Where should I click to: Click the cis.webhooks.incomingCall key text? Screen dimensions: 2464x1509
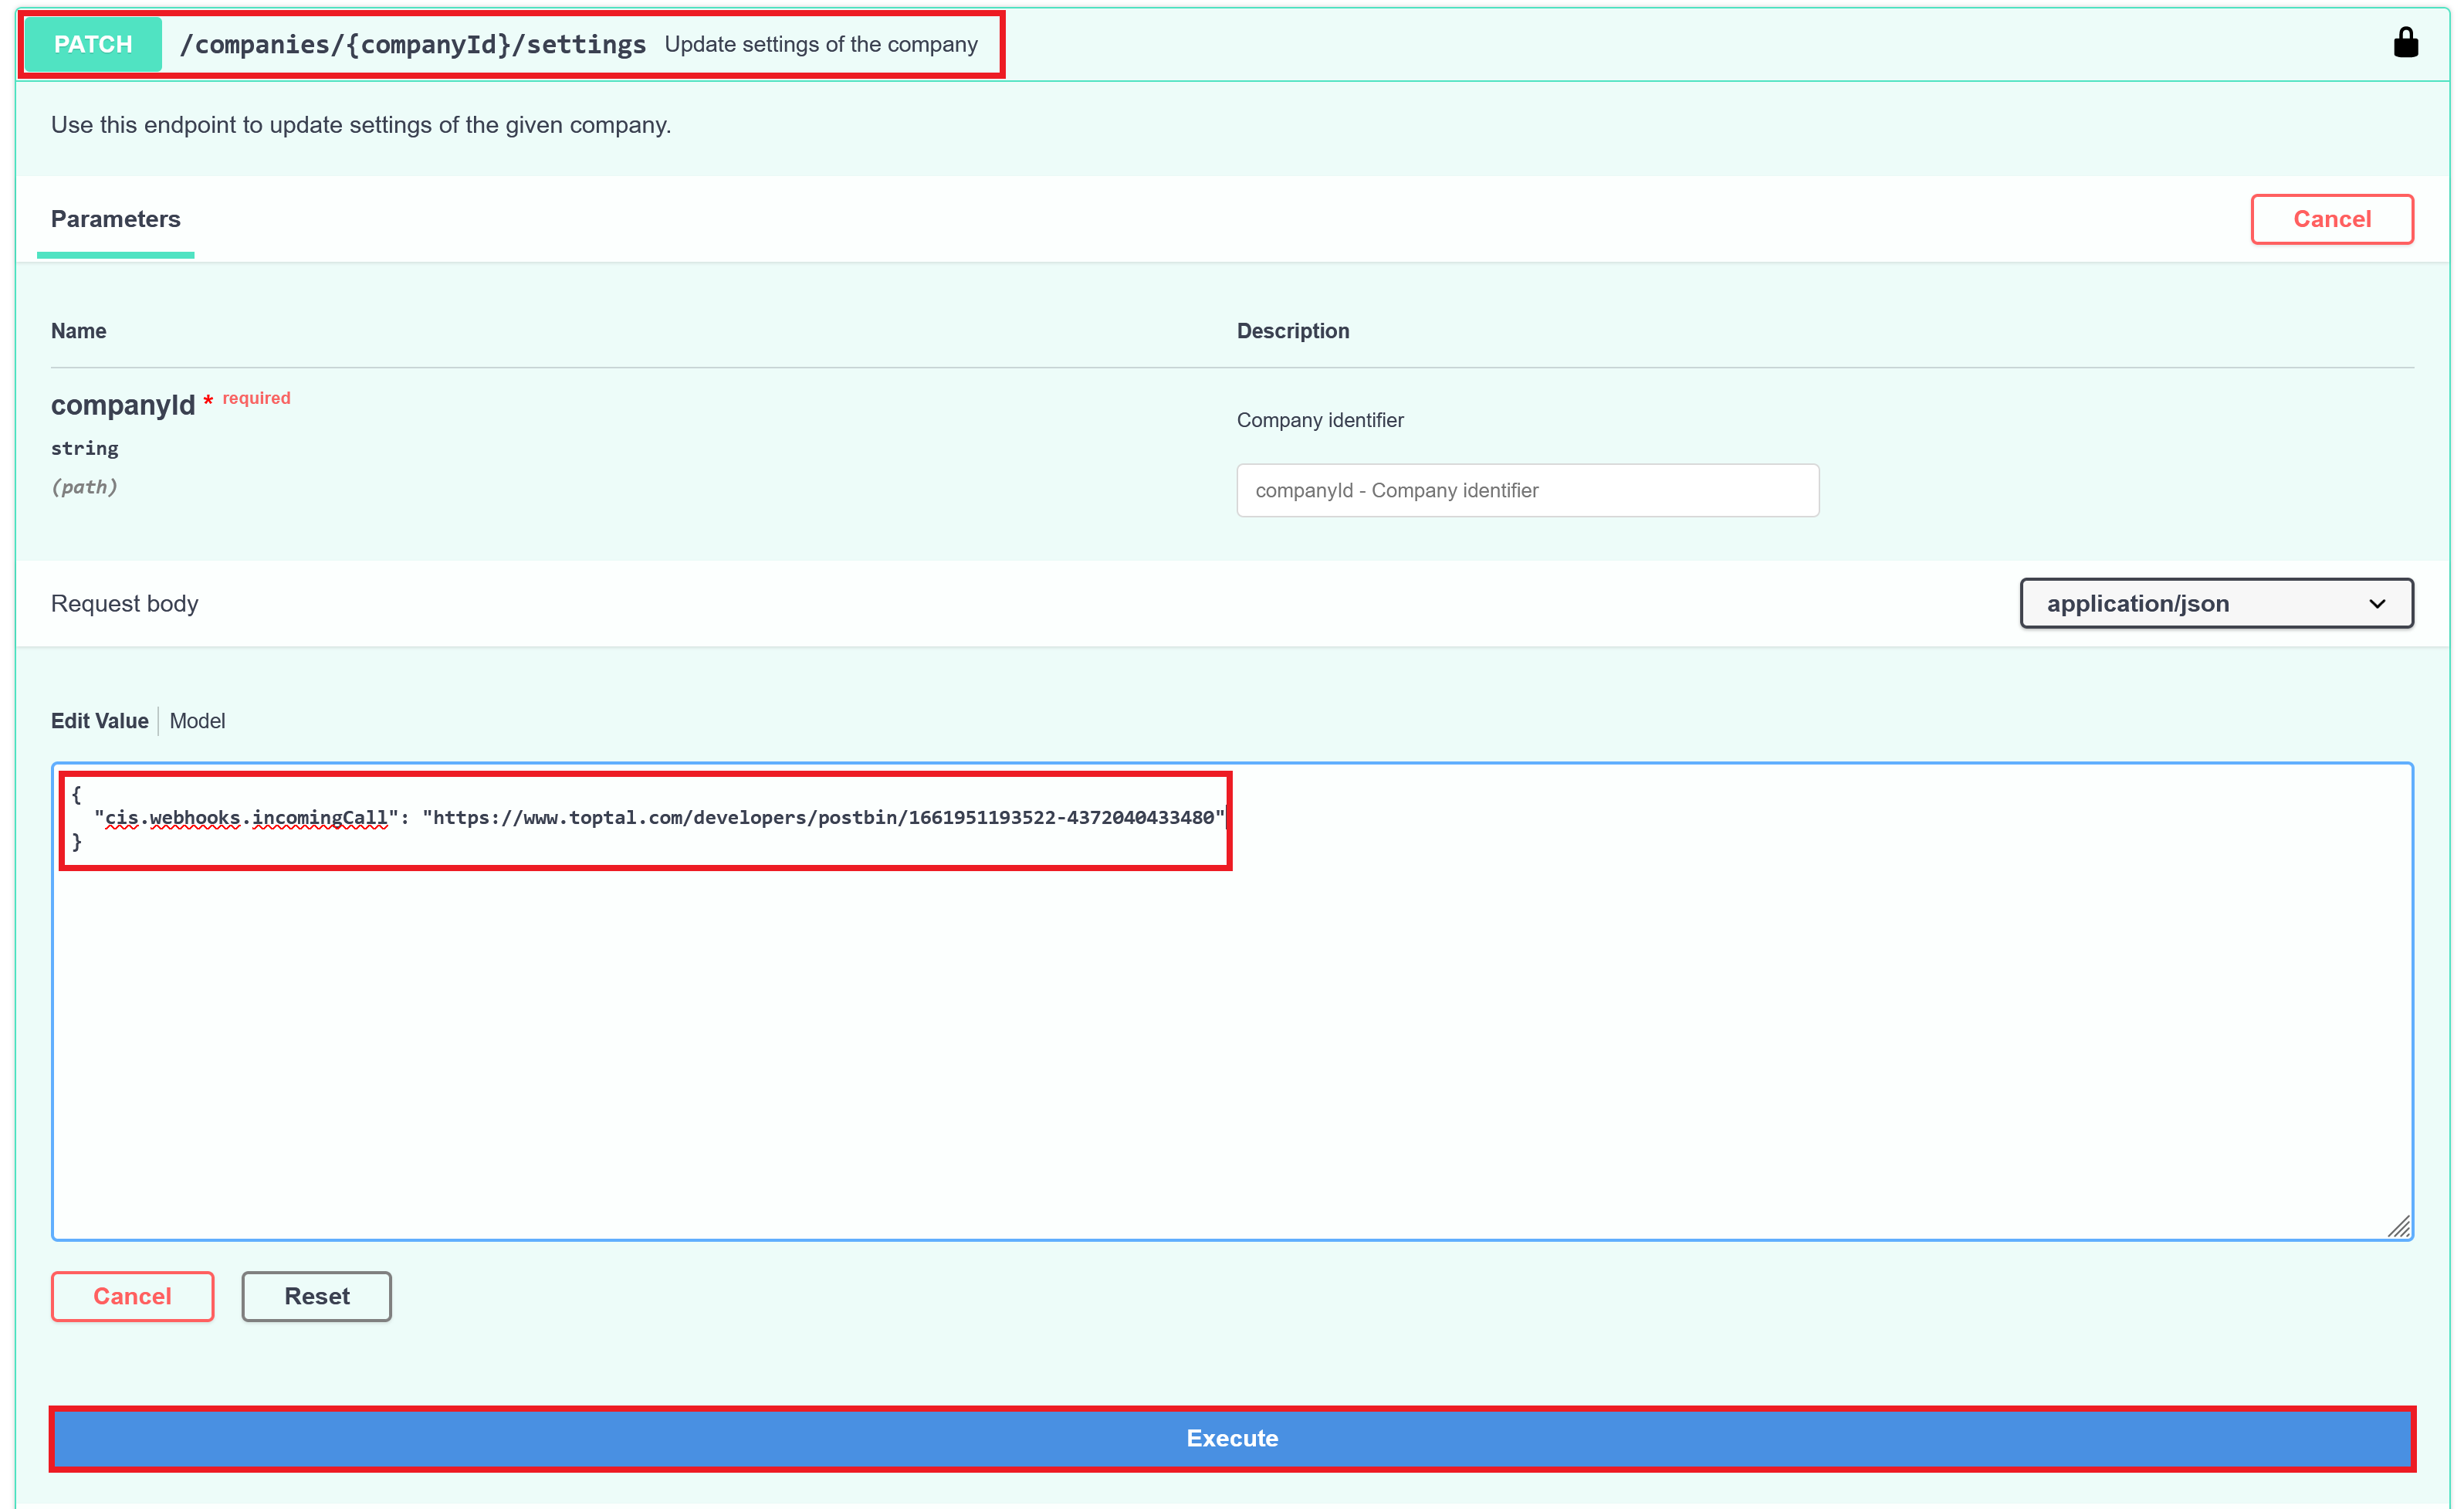pos(245,818)
